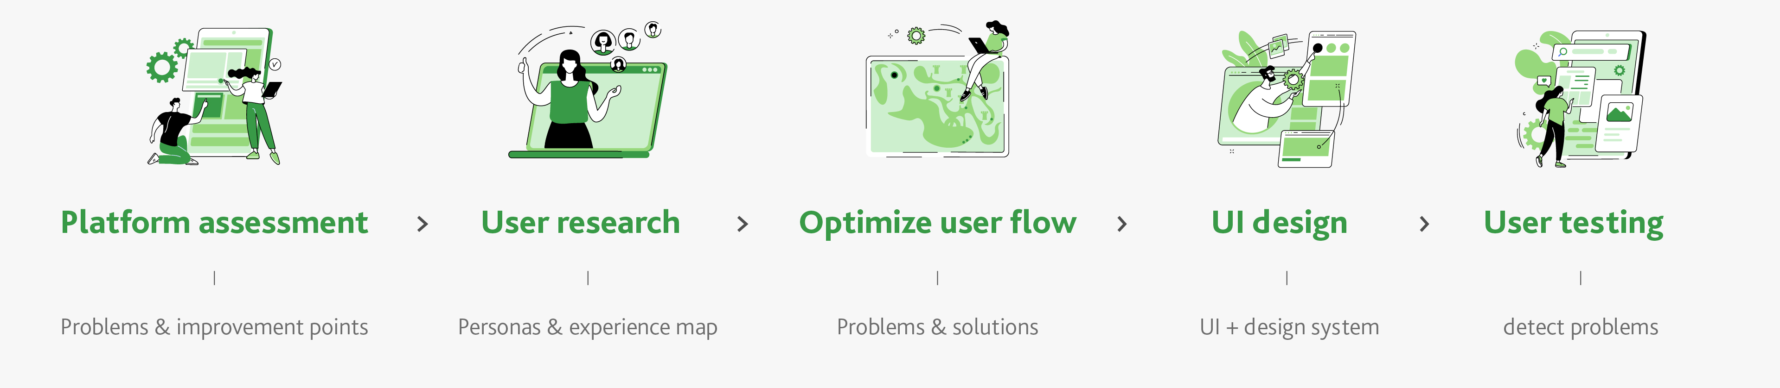Click Problems & improvement points text
Viewport: 1780px width, 388px height.
coord(214,326)
